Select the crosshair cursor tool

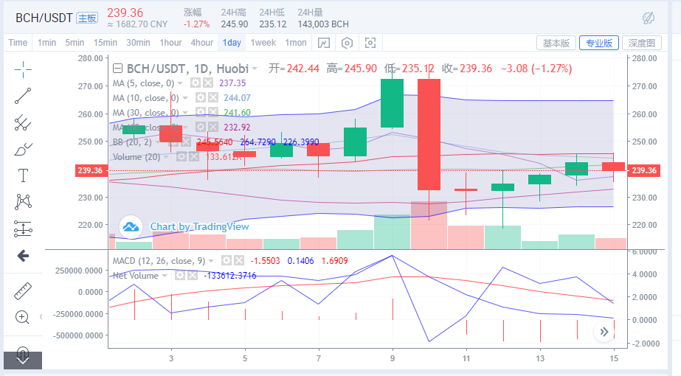tap(23, 69)
